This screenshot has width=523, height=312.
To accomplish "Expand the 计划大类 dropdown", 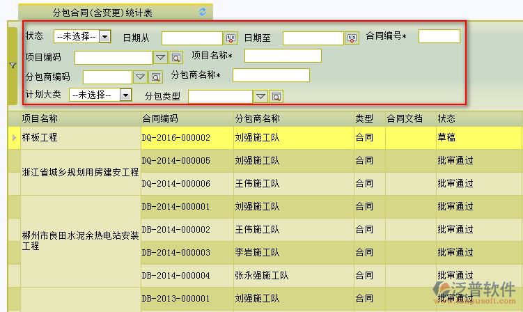I will pos(125,95).
